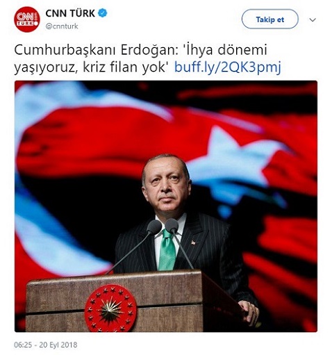Click the green tie in the photo
This screenshot has height=355, width=332.
tap(167, 249)
